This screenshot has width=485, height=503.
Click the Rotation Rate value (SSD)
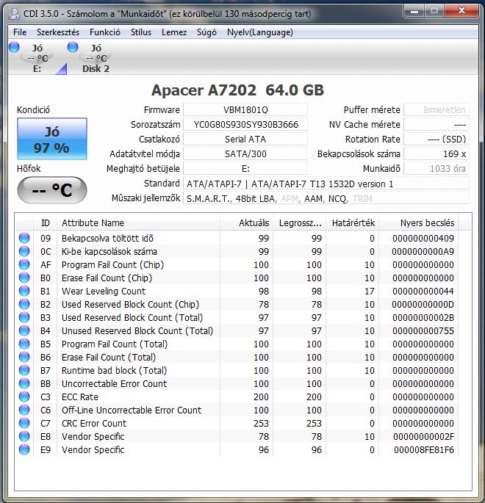436,140
